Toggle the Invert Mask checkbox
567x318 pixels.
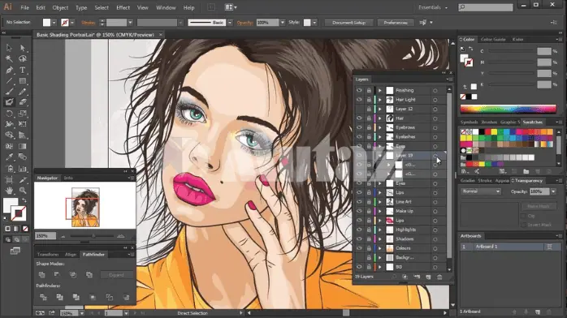point(523,225)
